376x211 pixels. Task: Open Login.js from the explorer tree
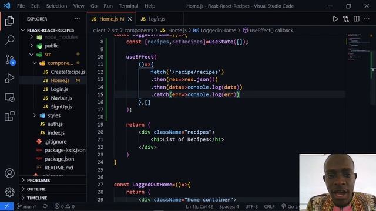(59, 89)
